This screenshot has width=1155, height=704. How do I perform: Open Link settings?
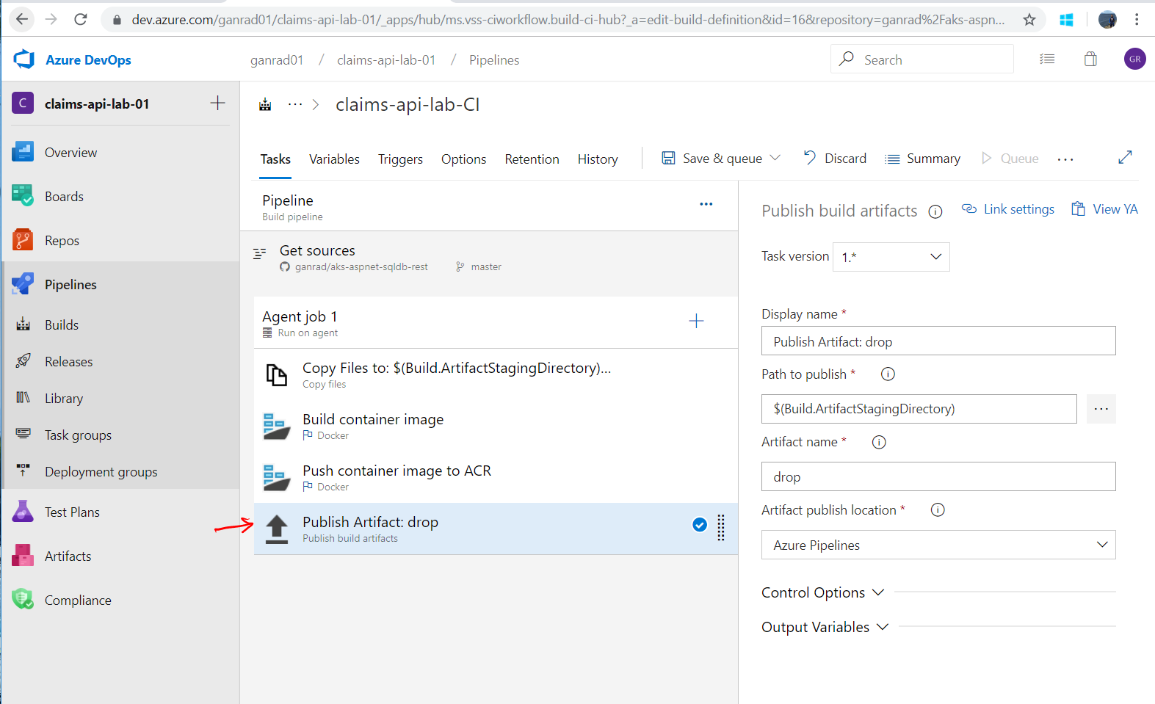[1008, 209]
